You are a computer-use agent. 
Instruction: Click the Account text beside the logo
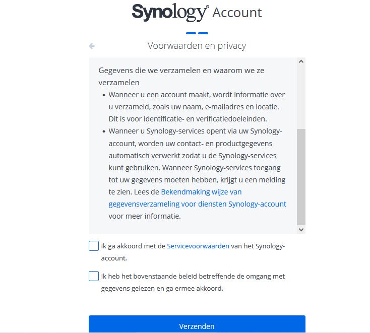[x=237, y=13]
